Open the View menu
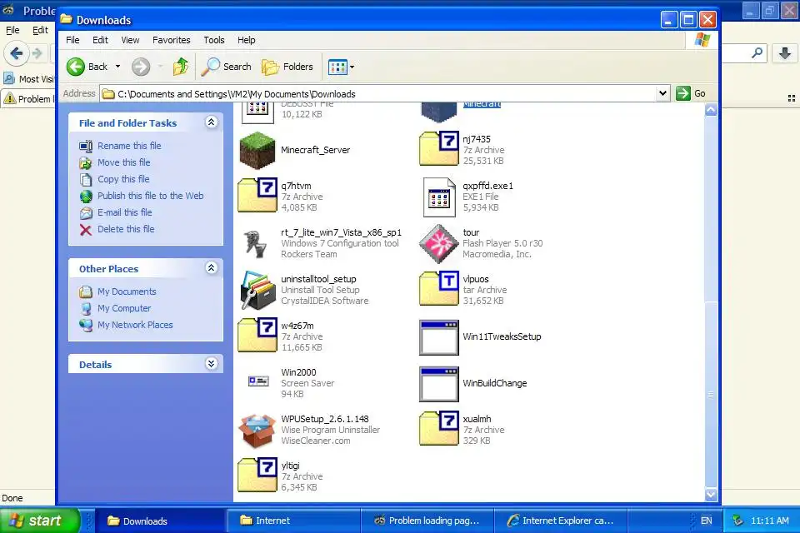This screenshot has width=800, height=533. tap(130, 40)
